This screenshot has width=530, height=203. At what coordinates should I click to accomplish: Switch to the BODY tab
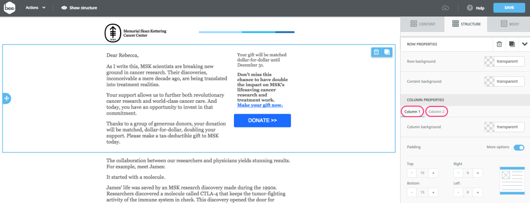click(509, 24)
